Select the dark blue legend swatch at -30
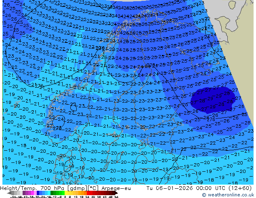Viewport: 256px width, 198px height. click(x=38, y=193)
